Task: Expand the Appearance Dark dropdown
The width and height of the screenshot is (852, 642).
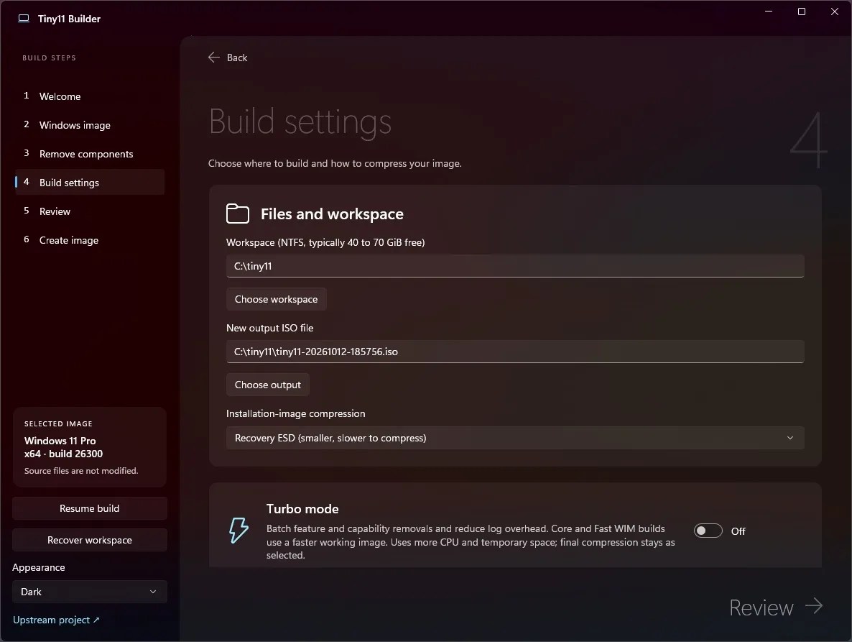Action: pos(90,592)
